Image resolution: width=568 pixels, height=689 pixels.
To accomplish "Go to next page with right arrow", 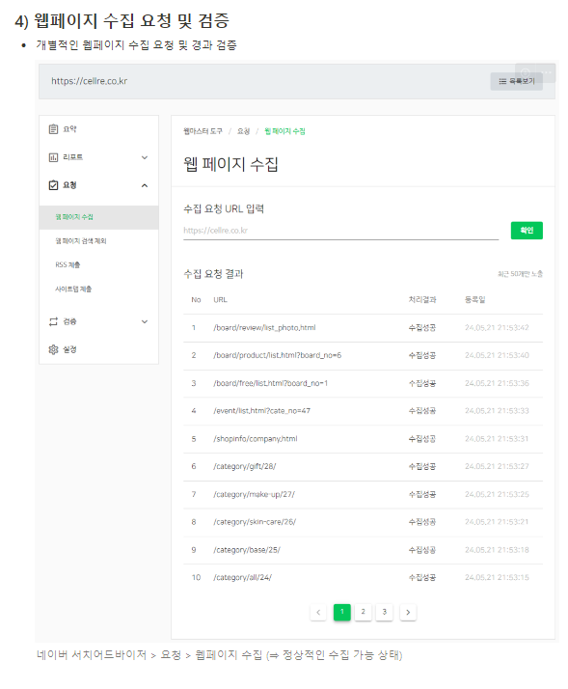I will 408,612.
